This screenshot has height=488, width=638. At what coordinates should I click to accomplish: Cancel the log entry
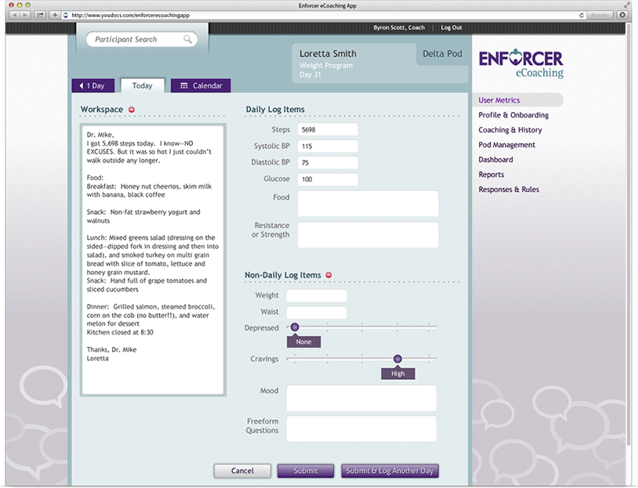tap(242, 471)
